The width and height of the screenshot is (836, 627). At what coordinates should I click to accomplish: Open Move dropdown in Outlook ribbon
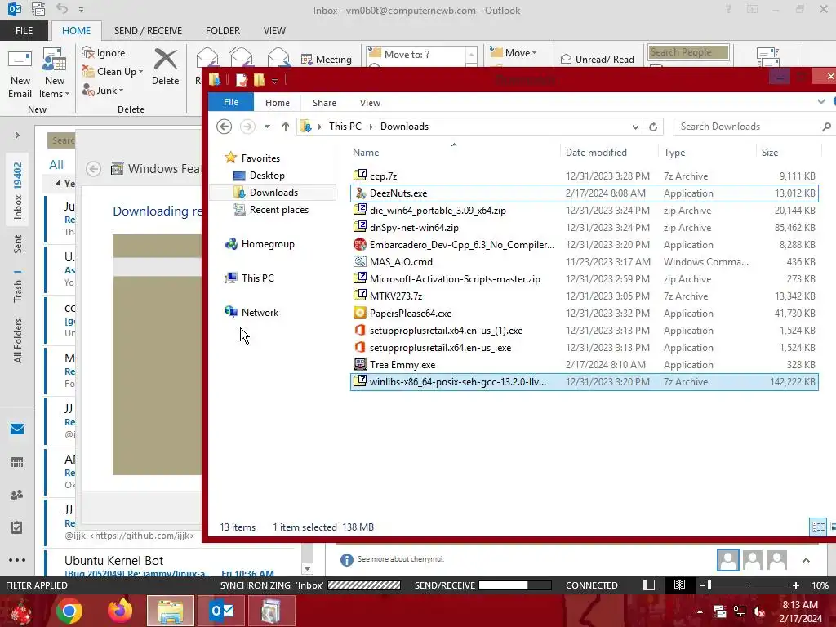tap(514, 52)
